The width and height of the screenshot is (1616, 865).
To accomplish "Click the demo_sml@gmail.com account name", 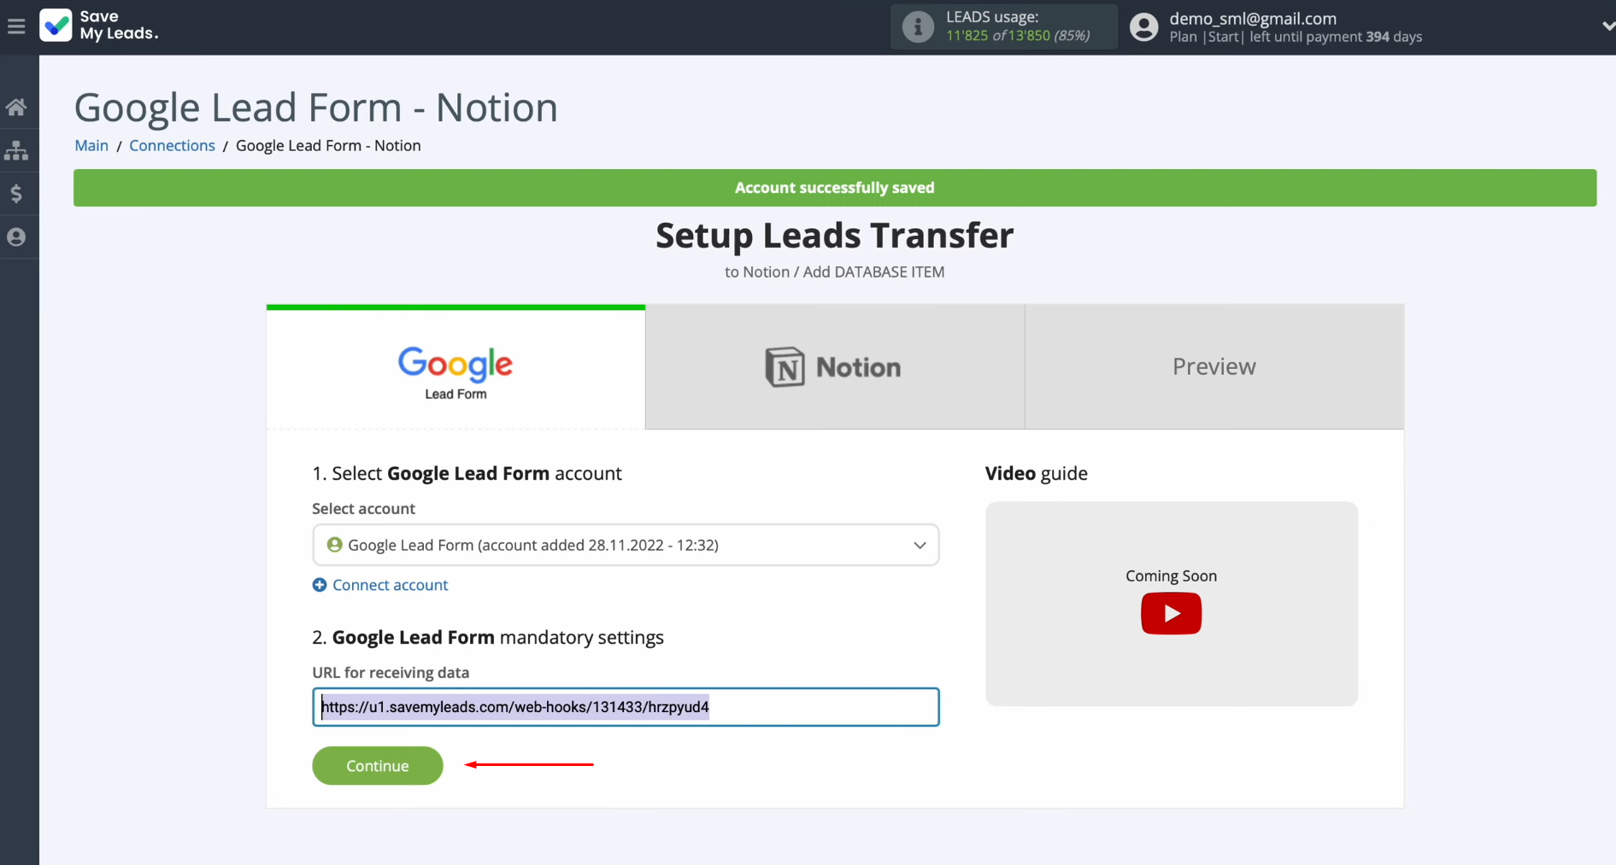I will [x=1253, y=19].
